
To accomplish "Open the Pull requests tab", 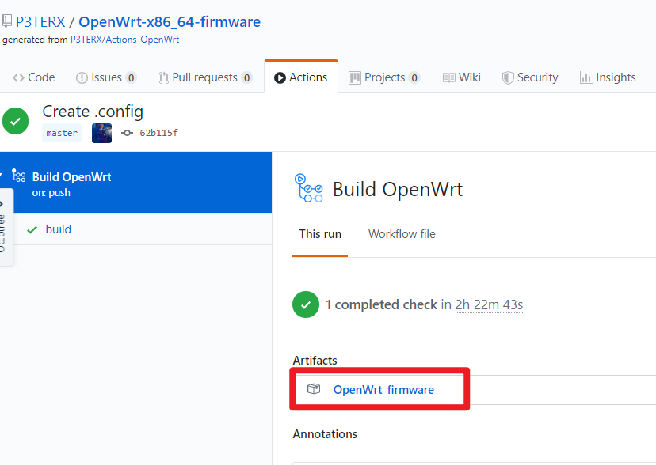I will [x=205, y=77].
